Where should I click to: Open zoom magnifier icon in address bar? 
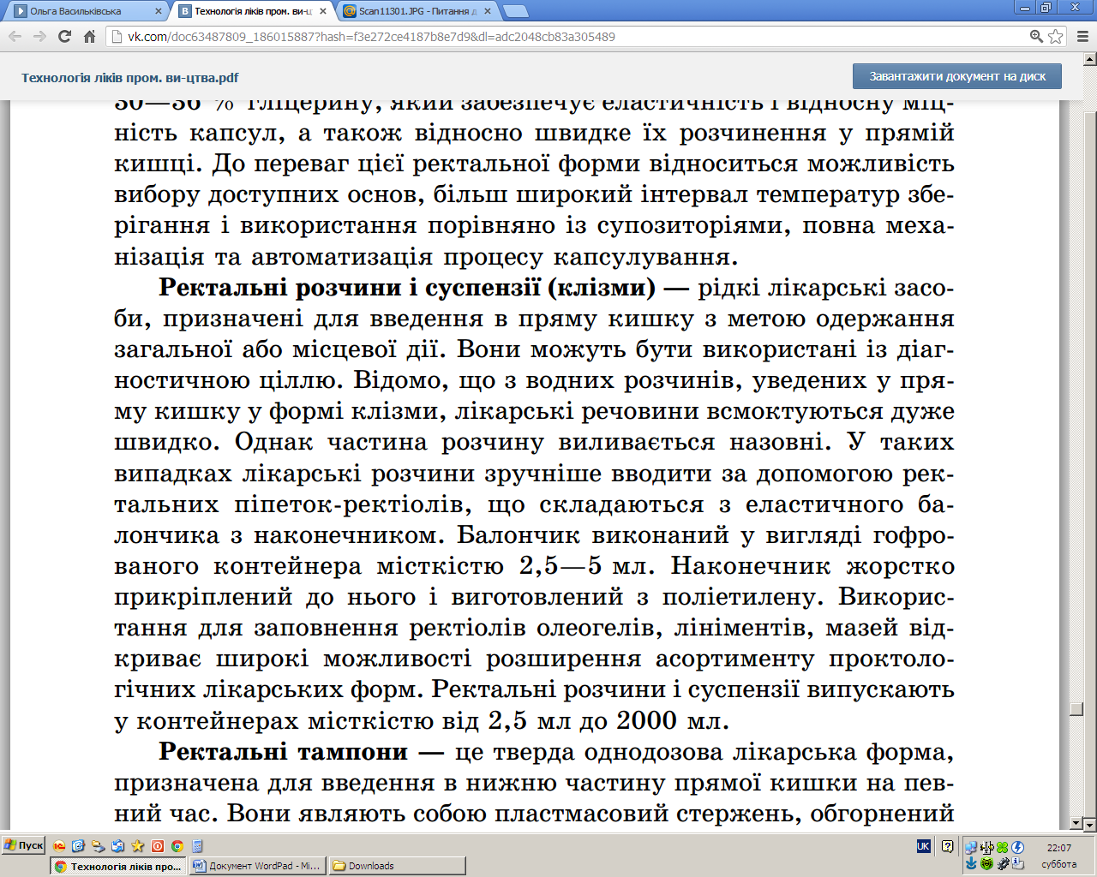point(1036,36)
